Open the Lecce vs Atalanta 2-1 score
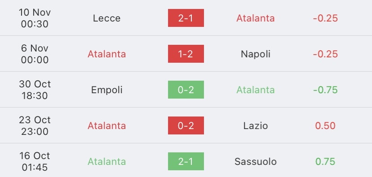 point(186,18)
